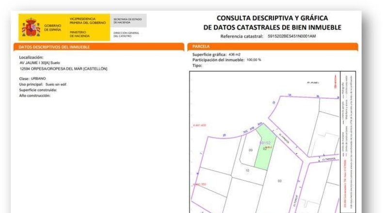Click the blue '59152' block number on the map
The image size is (383, 213).
pos(265,143)
